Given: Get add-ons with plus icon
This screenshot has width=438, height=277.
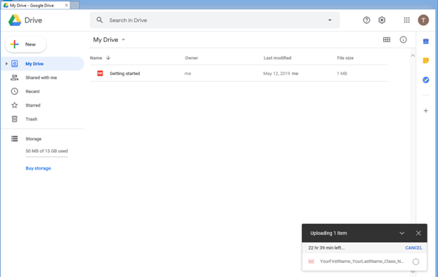Looking at the screenshot, I should (425, 111).
